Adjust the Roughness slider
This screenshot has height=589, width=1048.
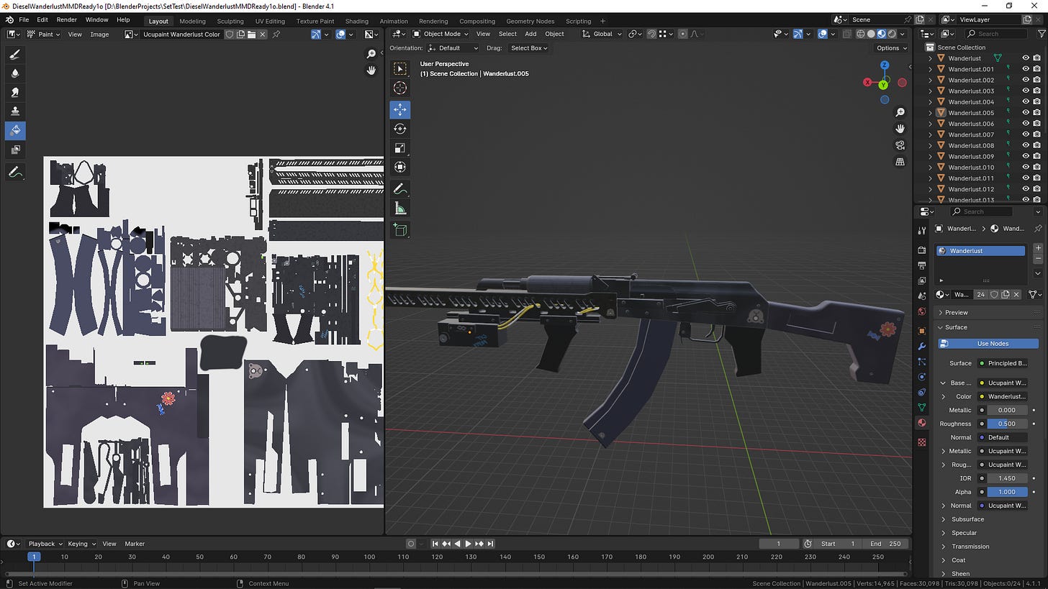tap(1006, 424)
